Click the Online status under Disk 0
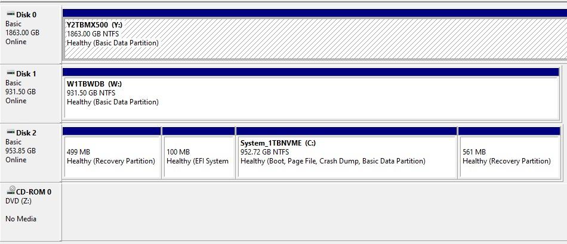Image resolution: width=567 pixels, height=244 pixels. coord(16,42)
